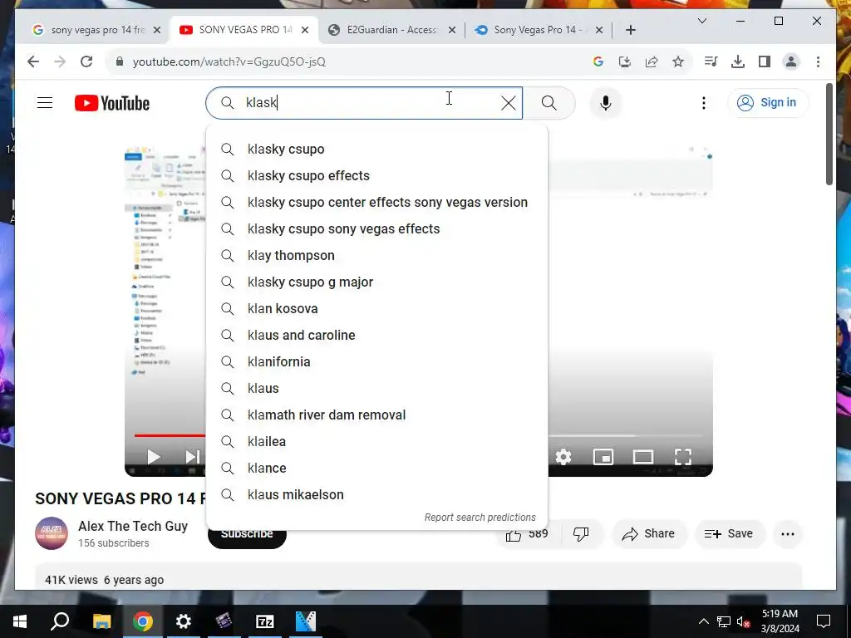Open YouTube settings three-dot menu
The image size is (851, 638).
704,103
